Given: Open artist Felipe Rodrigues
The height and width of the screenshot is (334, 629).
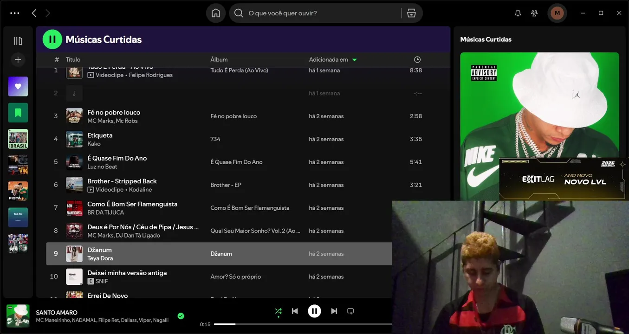Looking at the screenshot, I should 151,75.
